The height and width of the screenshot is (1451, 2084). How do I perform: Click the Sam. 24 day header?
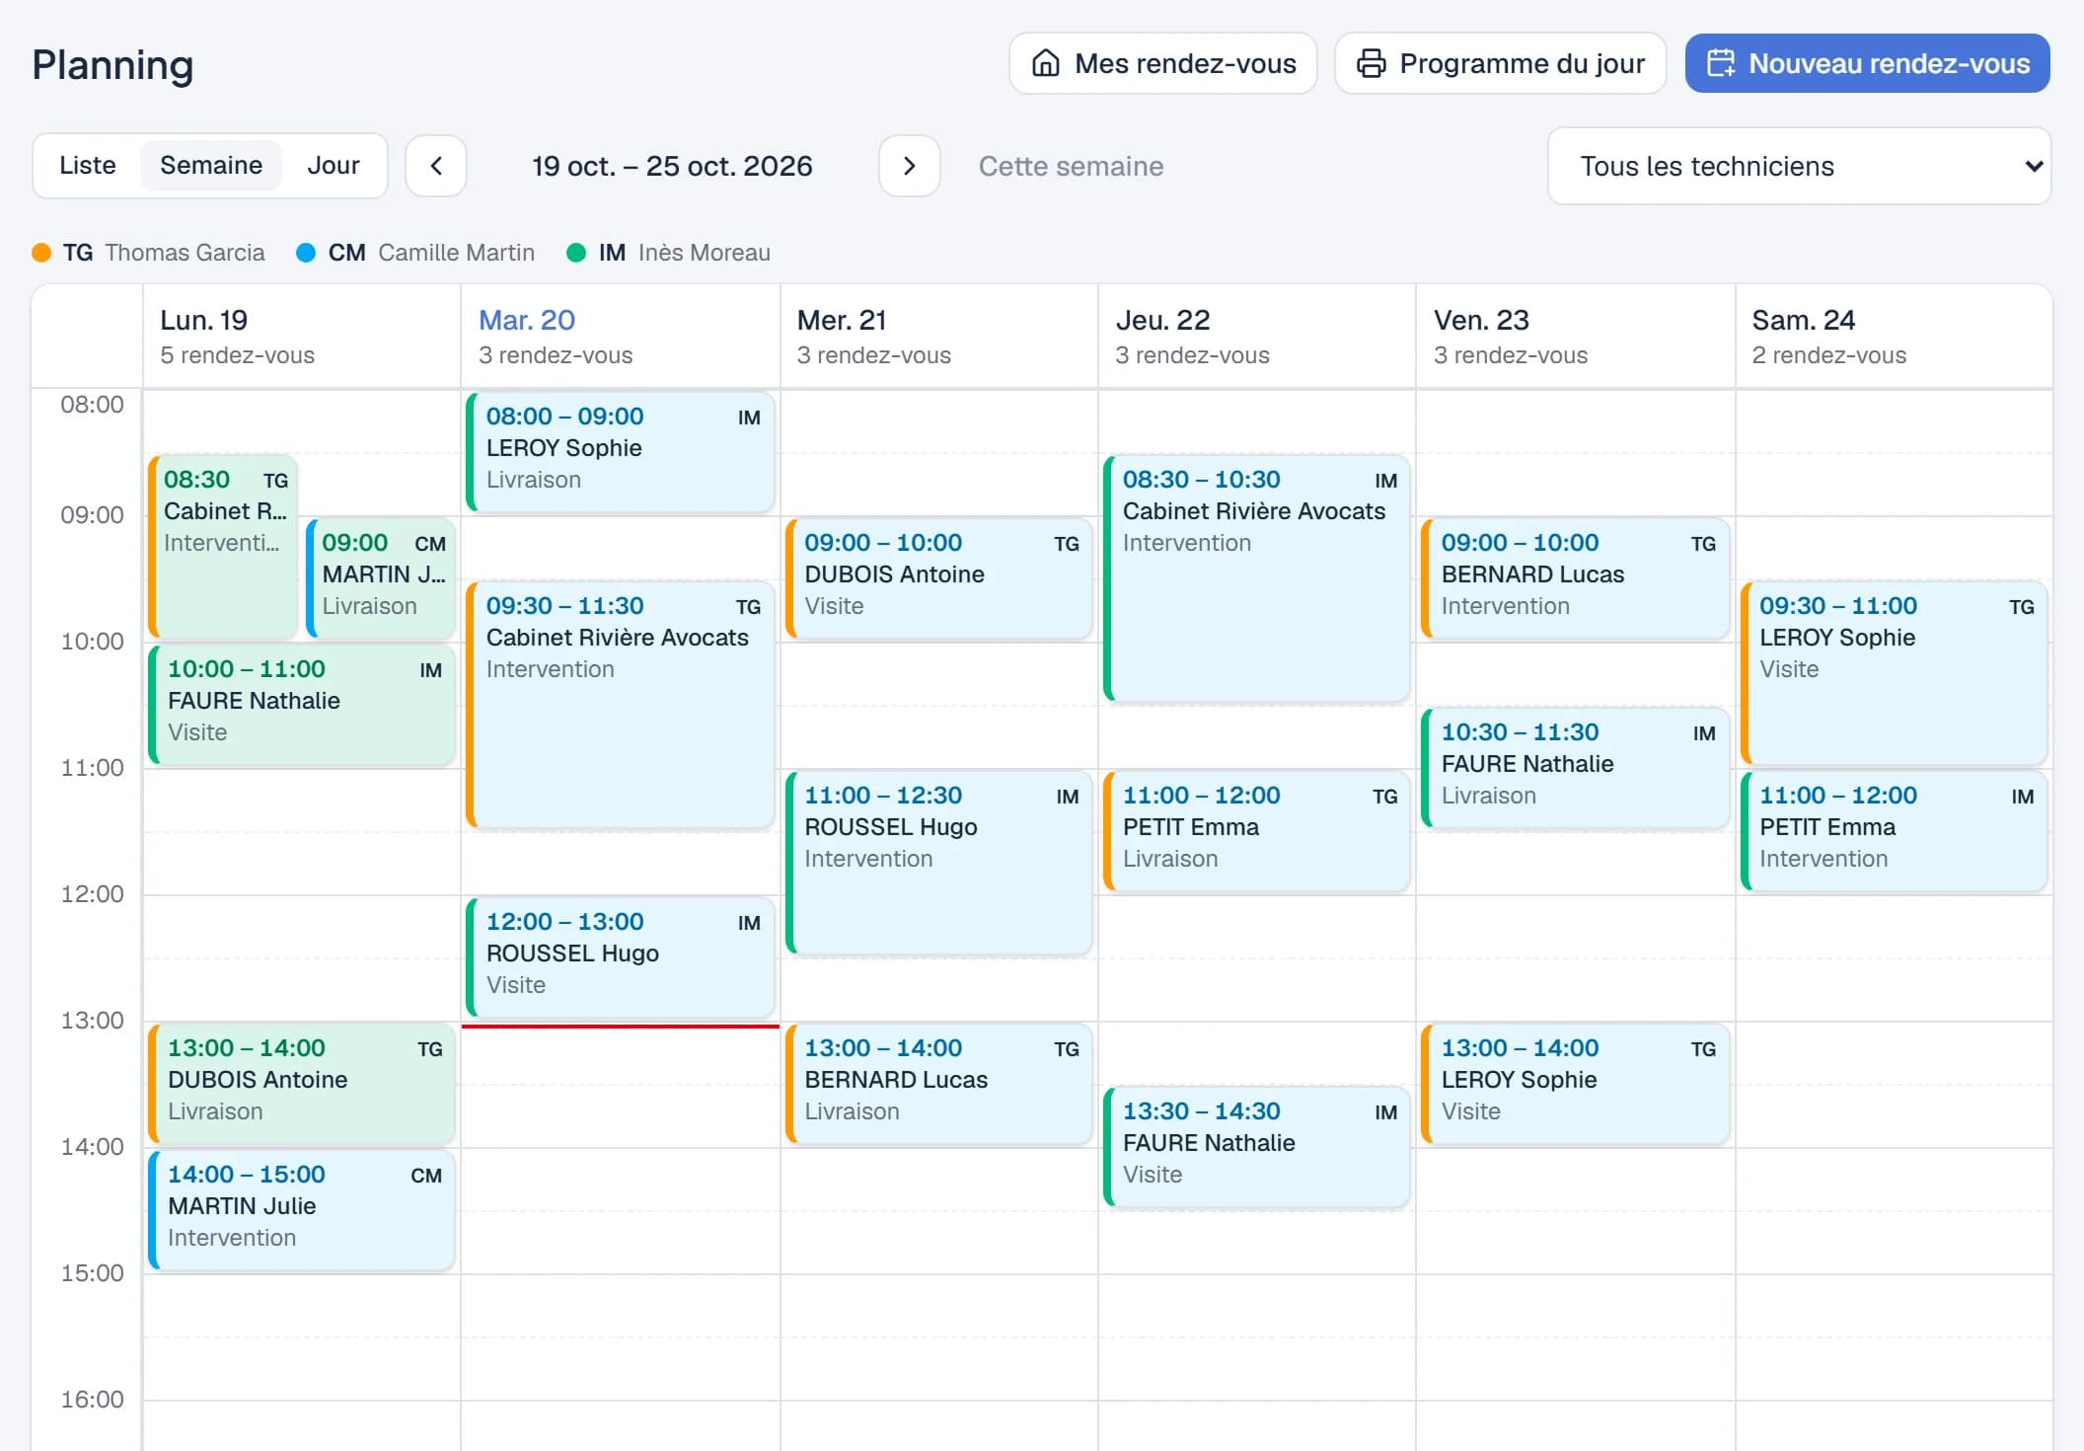[x=1895, y=336]
